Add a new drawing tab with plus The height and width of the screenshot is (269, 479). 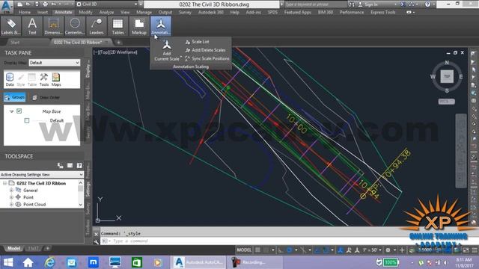(x=118, y=43)
